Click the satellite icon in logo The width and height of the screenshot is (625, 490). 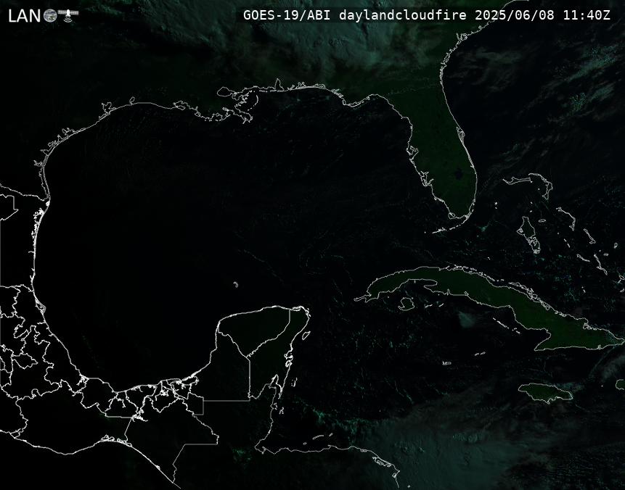68,14
